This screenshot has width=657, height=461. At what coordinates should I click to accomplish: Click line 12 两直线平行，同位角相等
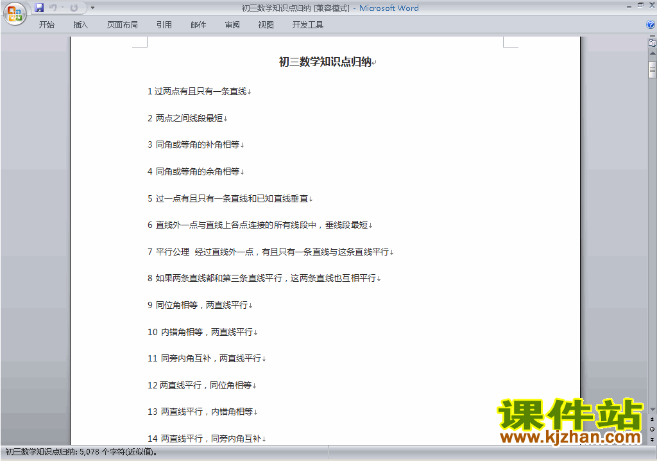click(200, 385)
